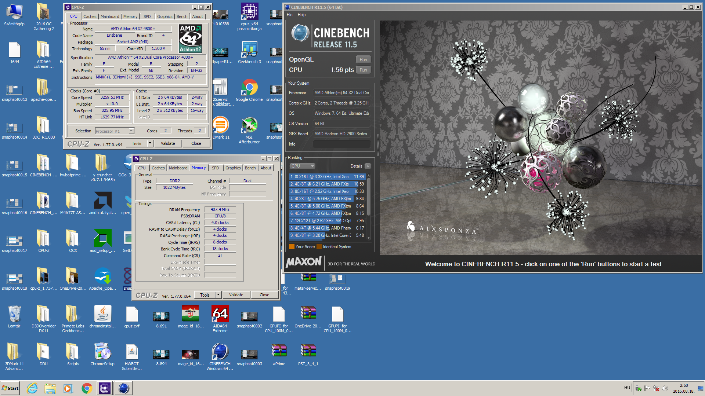Switch to Cinebench via taskbar icon
The width and height of the screenshot is (705, 396).
pos(124,388)
